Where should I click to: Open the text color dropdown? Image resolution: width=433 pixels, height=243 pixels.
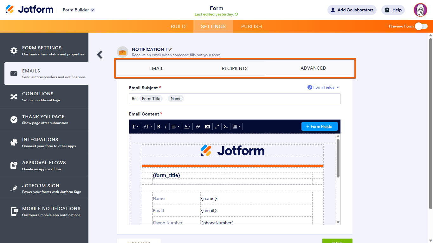187,127
